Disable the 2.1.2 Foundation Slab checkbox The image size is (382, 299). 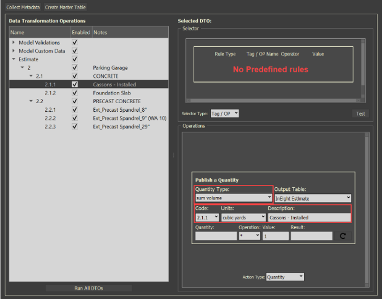point(75,93)
